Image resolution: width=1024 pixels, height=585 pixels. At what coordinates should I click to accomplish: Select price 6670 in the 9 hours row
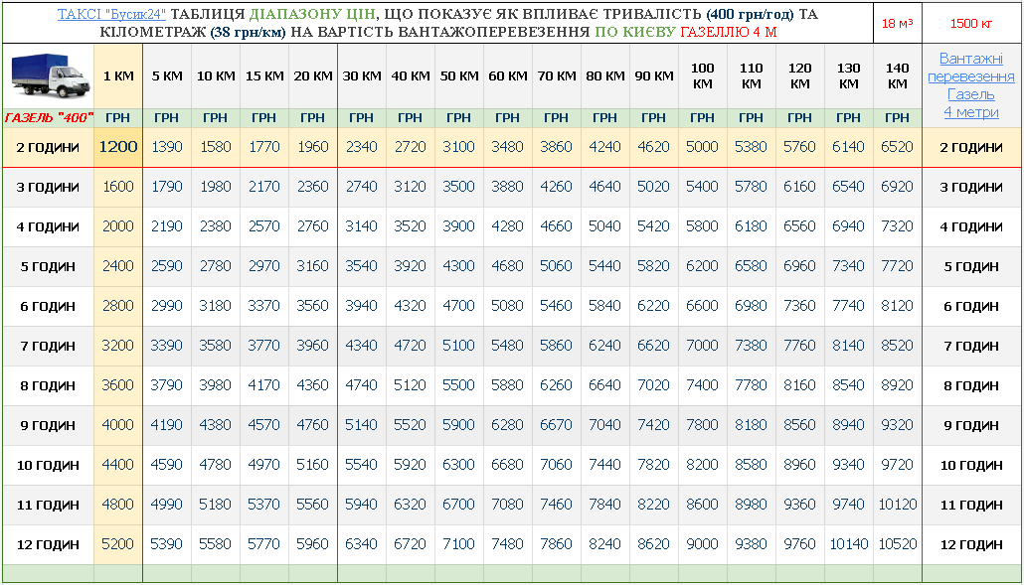point(556,425)
